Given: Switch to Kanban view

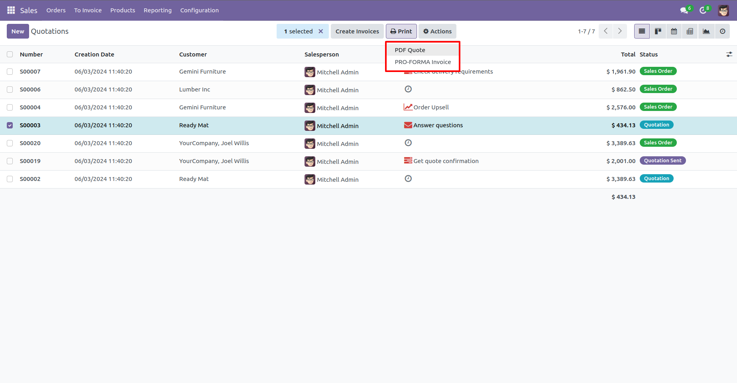Looking at the screenshot, I should [x=658, y=31].
